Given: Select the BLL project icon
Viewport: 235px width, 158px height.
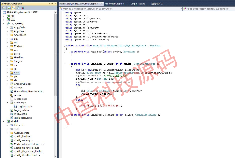Looking at the screenshot, I should [x=8, y=16].
